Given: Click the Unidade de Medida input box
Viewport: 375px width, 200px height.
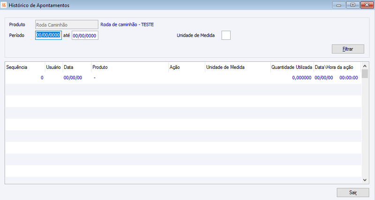Looking at the screenshot, I should (226, 36).
